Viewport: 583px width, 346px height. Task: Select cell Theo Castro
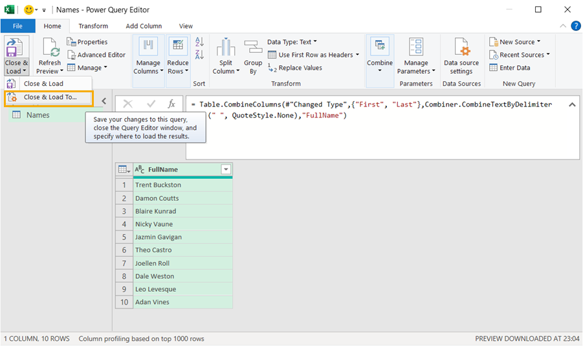click(x=183, y=250)
